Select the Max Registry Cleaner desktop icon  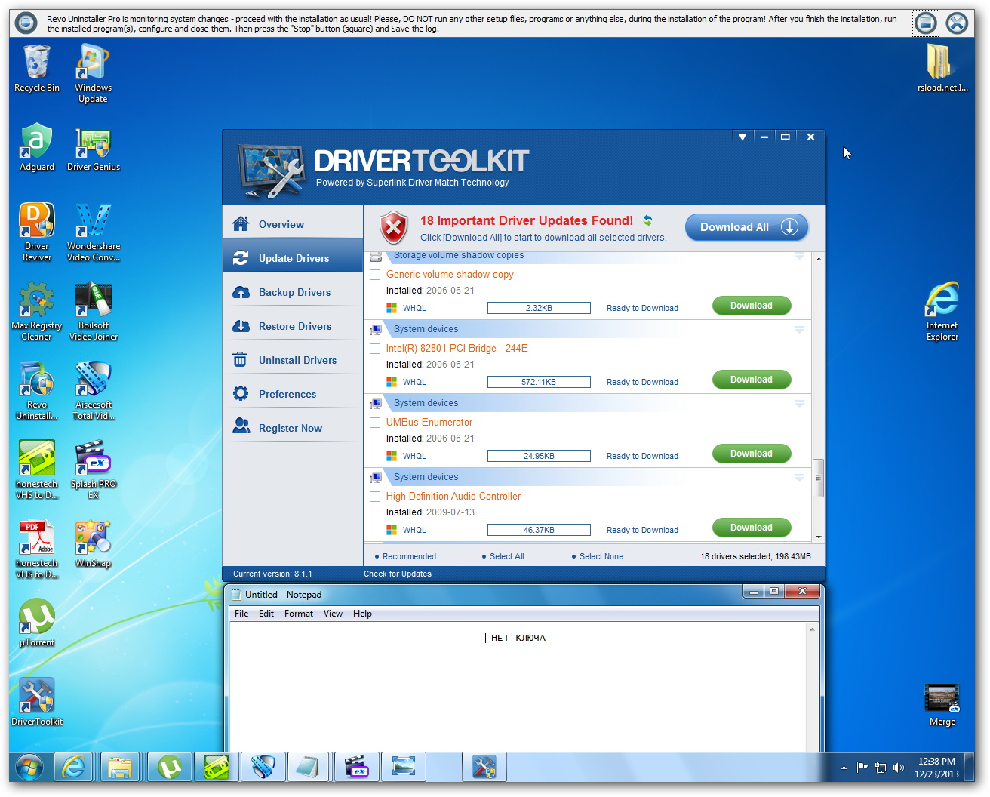click(36, 312)
